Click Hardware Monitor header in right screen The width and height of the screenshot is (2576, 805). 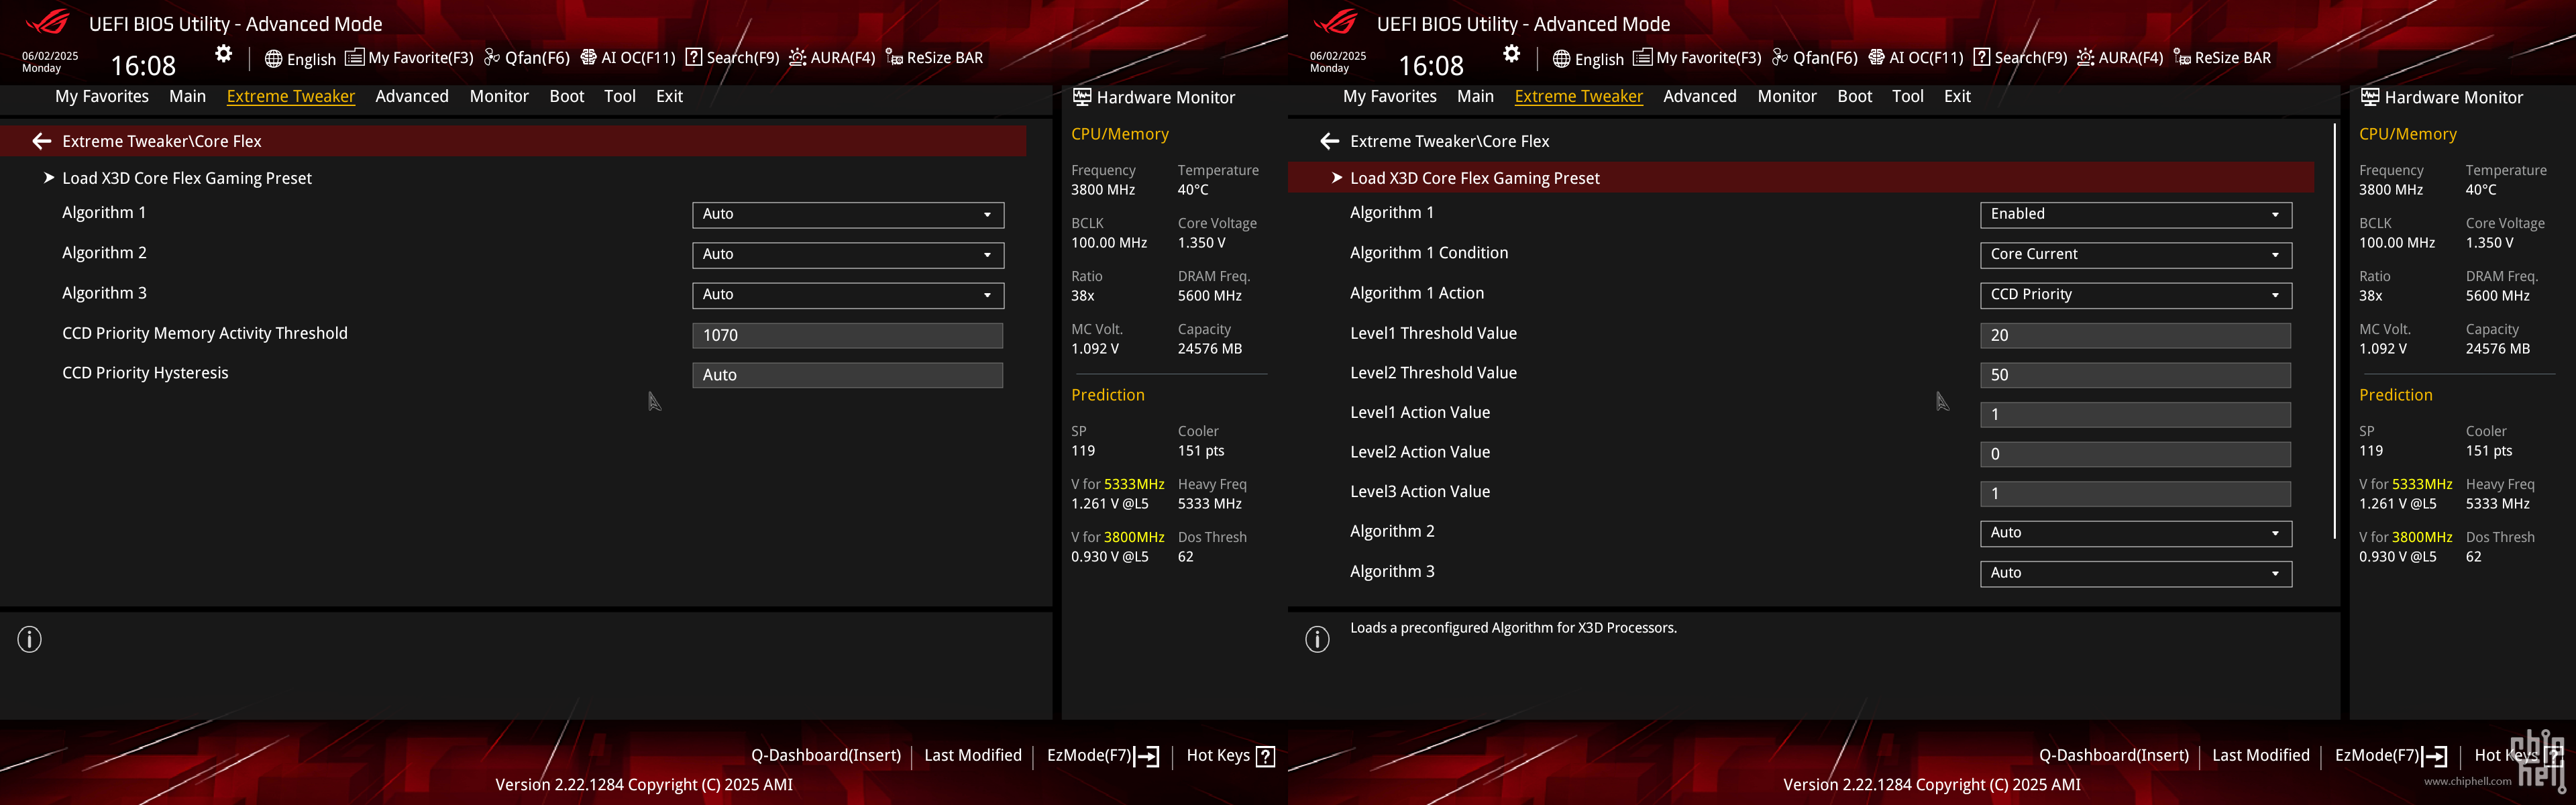click(x=2442, y=97)
